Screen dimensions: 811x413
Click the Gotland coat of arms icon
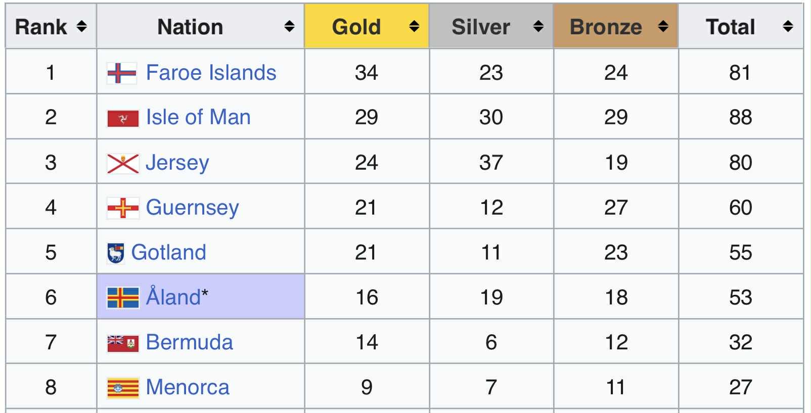[x=116, y=253]
